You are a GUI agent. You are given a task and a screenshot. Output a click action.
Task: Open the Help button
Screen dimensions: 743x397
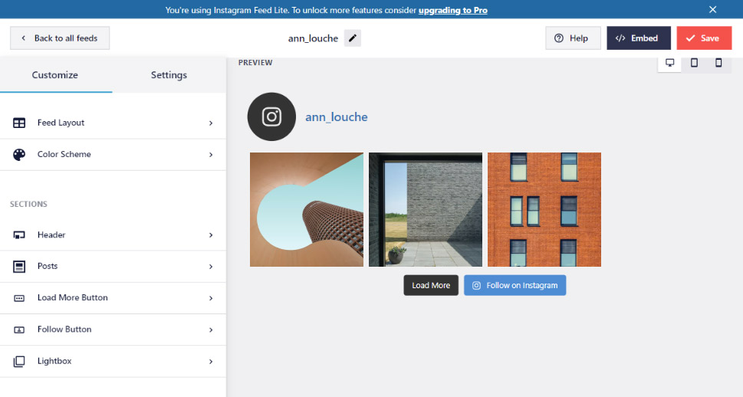(x=573, y=38)
